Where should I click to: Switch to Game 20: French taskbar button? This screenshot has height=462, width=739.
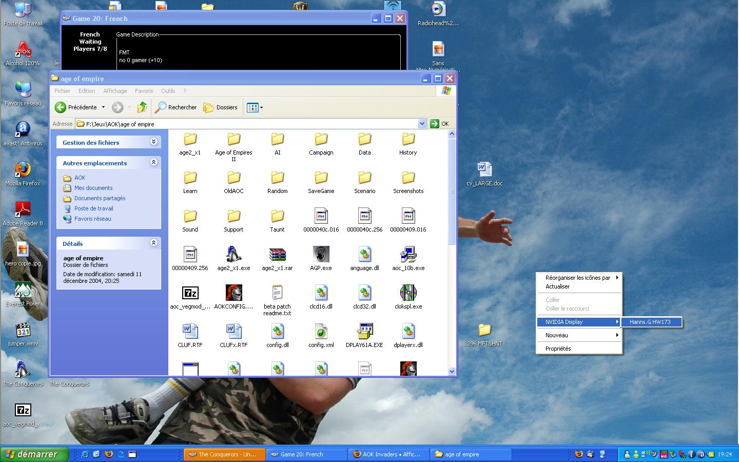[x=306, y=454]
